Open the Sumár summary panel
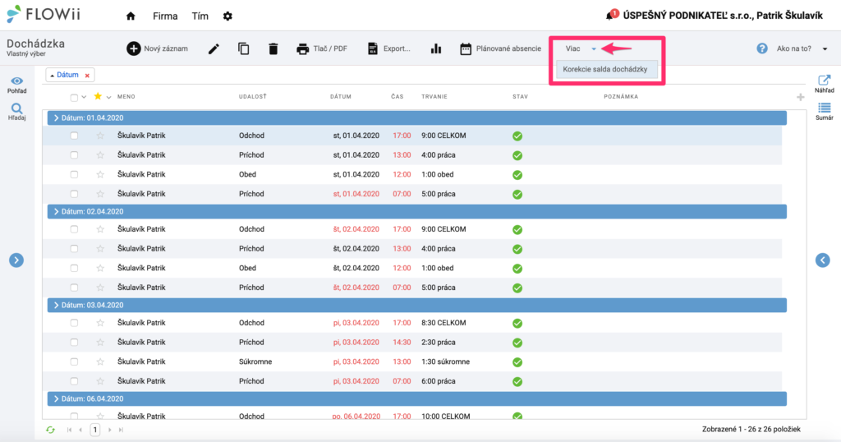 [x=824, y=112]
